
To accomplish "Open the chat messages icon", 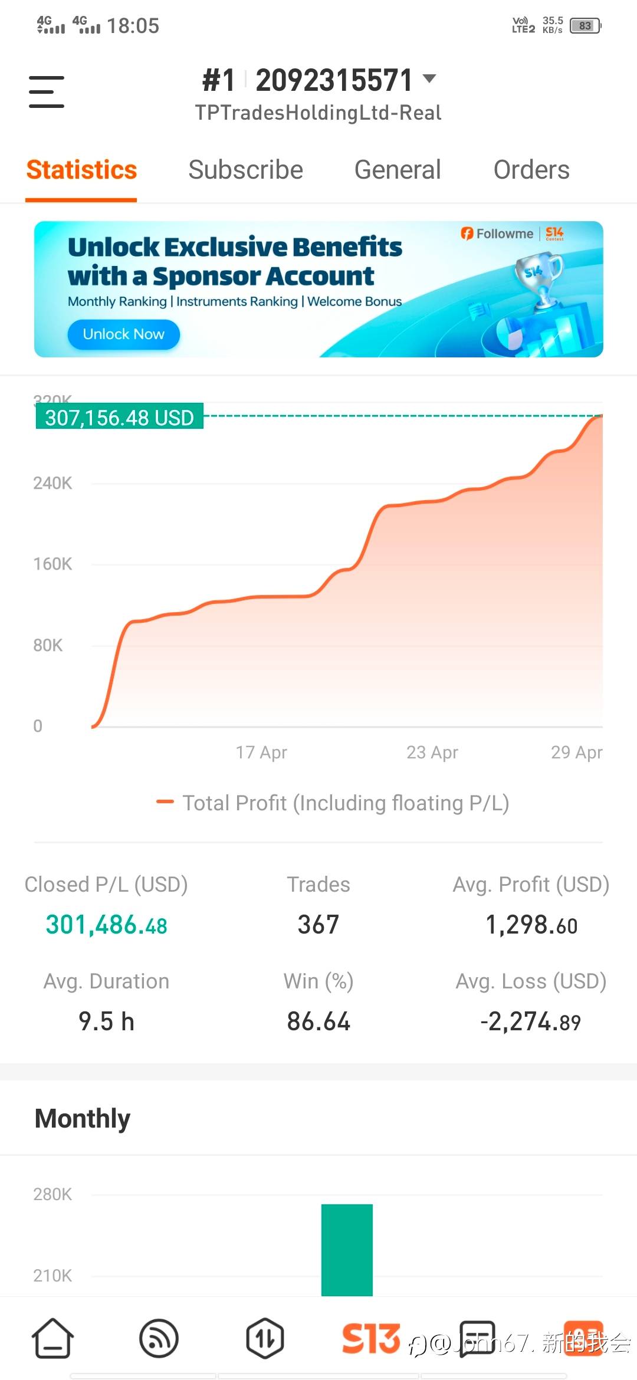I will click(477, 1338).
